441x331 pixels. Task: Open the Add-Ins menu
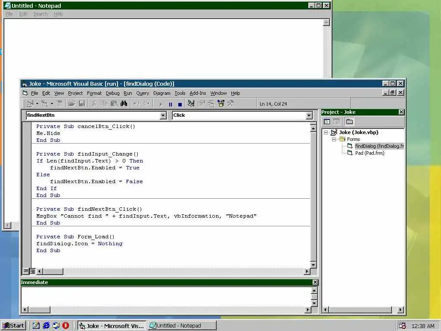(198, 93)
